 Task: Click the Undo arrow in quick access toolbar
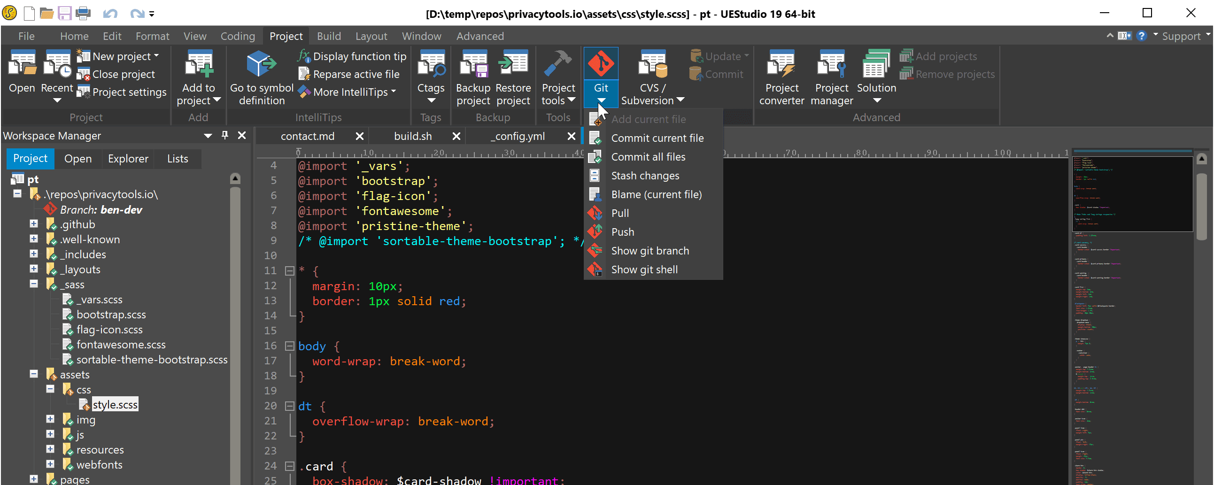[110, 14]
